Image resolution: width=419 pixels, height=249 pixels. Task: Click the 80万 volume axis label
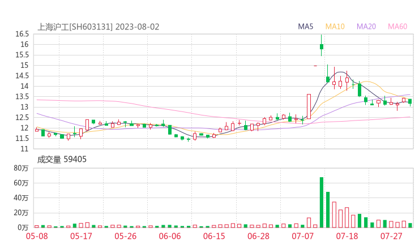(x=21, y=168)
